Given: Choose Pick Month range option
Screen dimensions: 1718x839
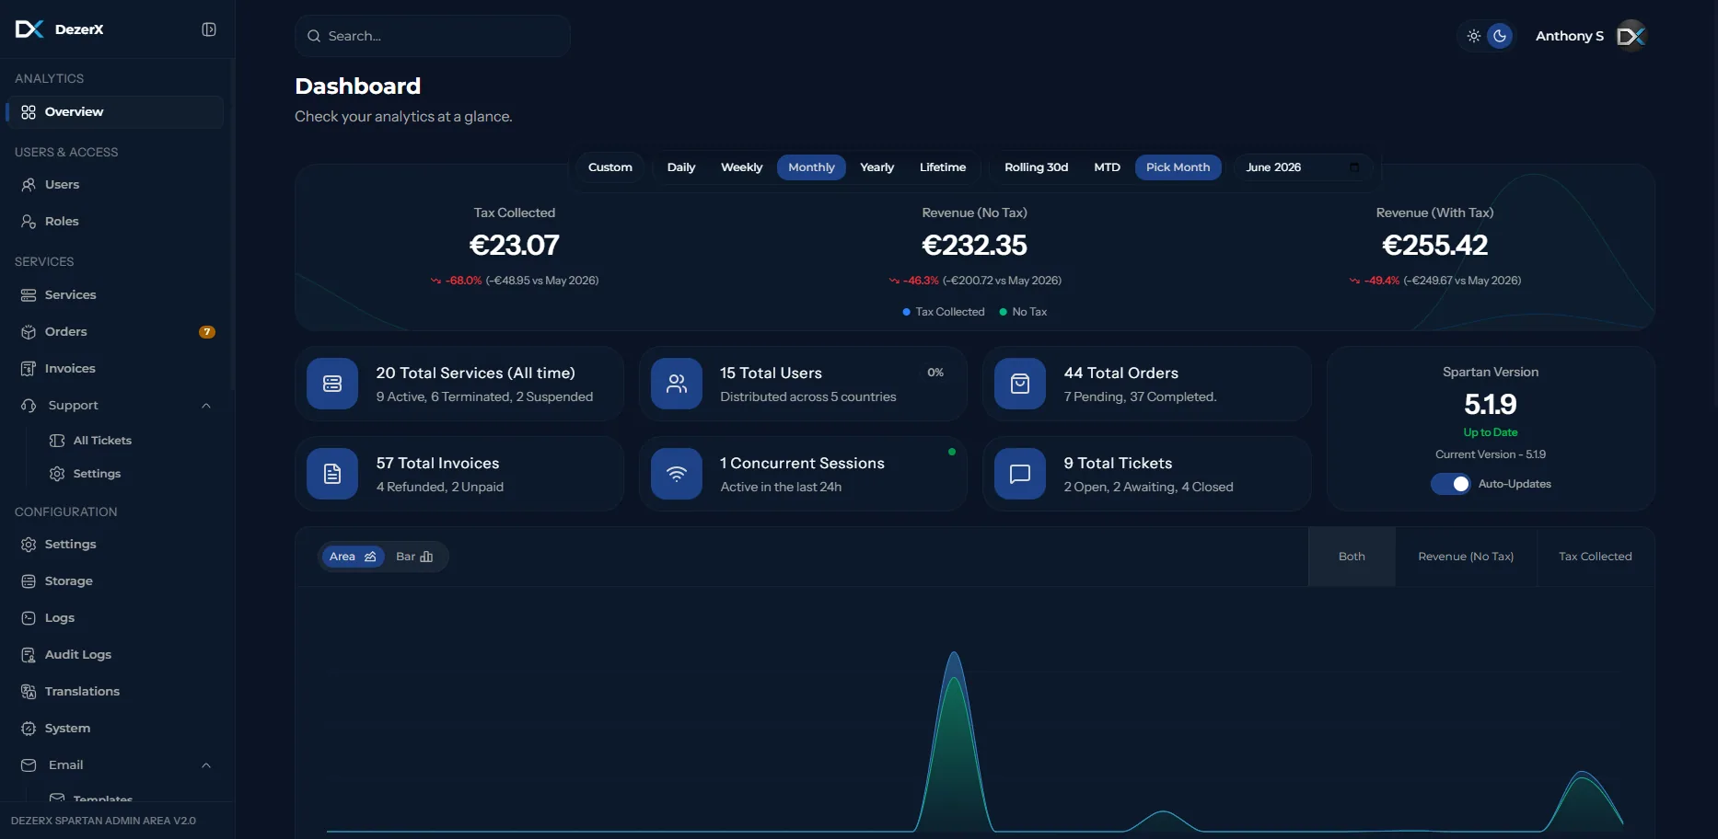Looking at the screenshot, I should click(x=1178, y=167).
